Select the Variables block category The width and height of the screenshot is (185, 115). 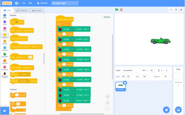(5, 61)
